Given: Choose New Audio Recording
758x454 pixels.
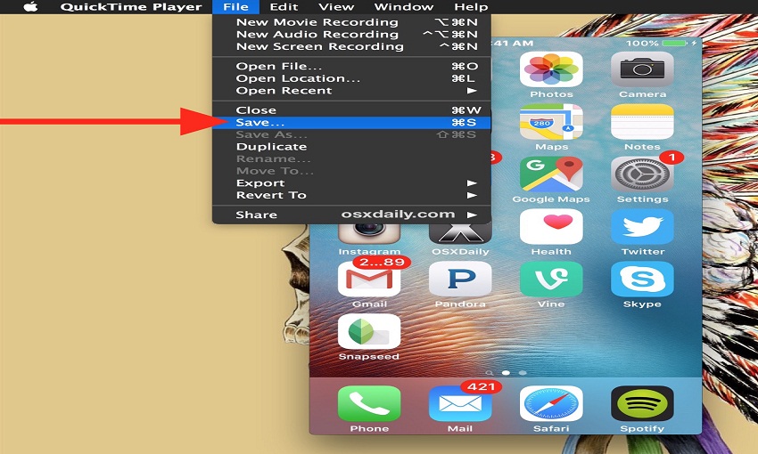Looking at the screenshot, I should coord(351,34).
